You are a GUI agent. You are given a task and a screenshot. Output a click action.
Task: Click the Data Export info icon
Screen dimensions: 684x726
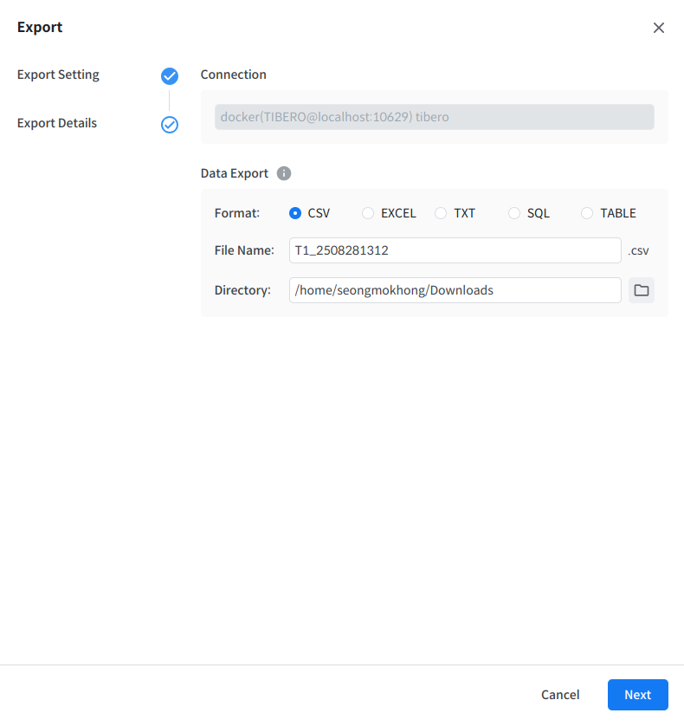pyautogui.click(x=284, y=173)
